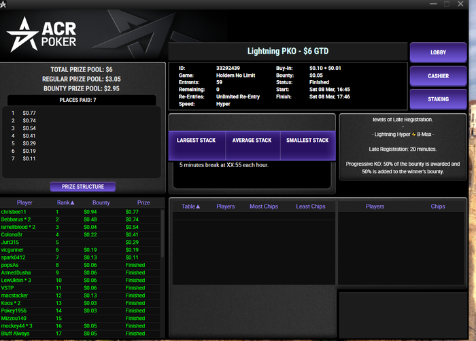The height and width of the screenshot is (341, 476).
Task: Select player LewUkhin * 3 row
Action: click(80, 280)
